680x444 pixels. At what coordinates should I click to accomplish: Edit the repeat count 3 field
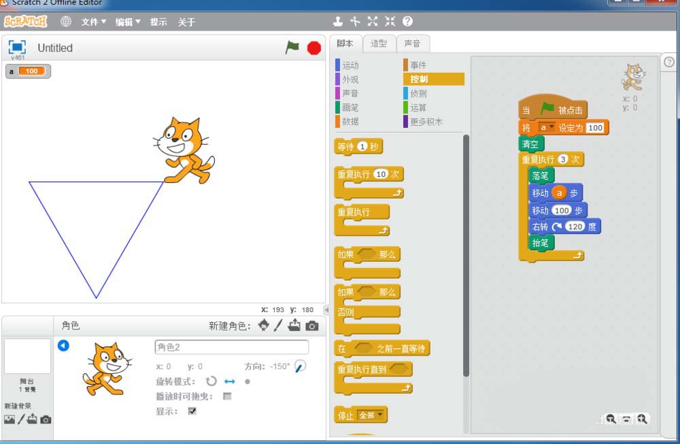point(563,159)
